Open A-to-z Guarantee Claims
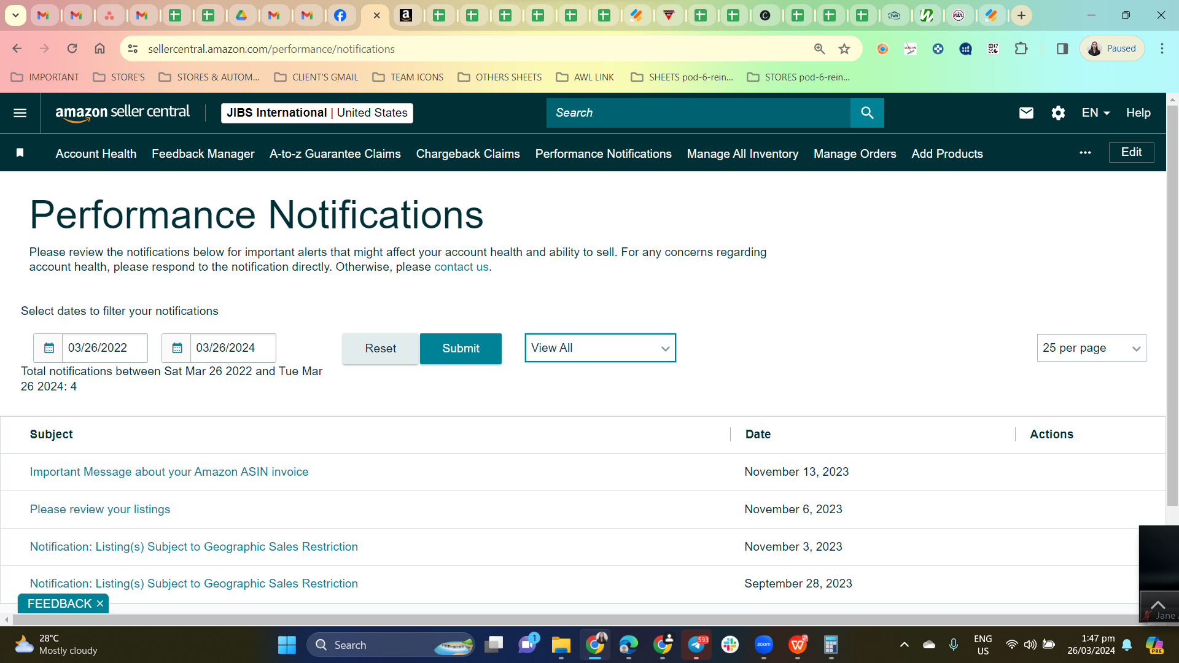Viewport: 1179px width, 663px height. pyautogui.click(x=335, y=154)
